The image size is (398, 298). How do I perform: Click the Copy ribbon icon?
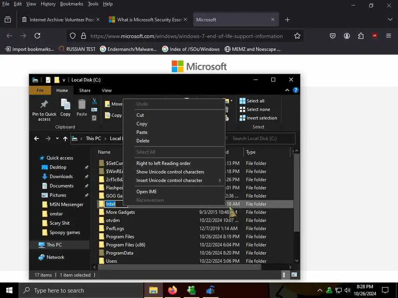tap(65, 104)
